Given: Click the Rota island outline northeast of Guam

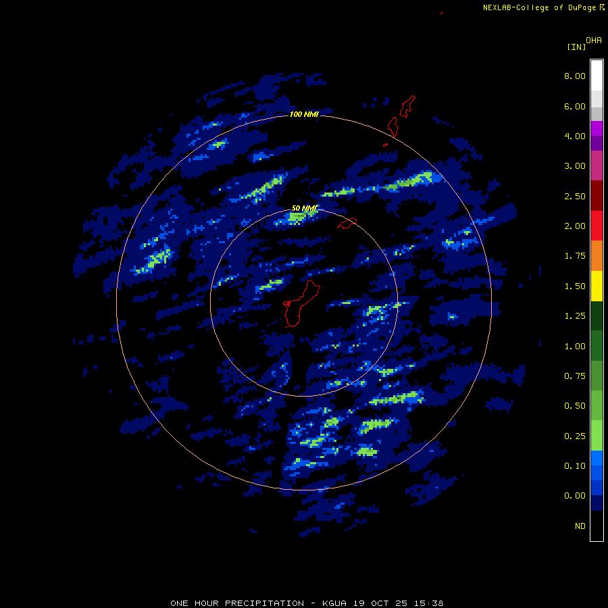Looking at the screenshot, I should [x=347, y=224].
